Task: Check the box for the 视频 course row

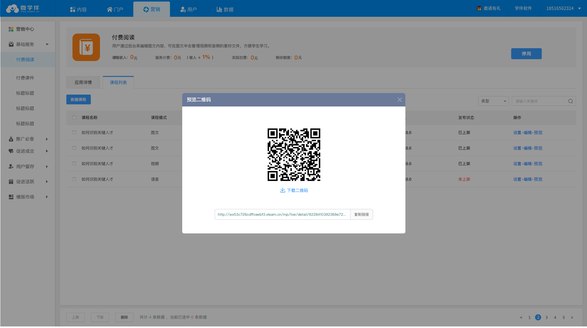Action: pyautogui.click(x=74, y=164)
